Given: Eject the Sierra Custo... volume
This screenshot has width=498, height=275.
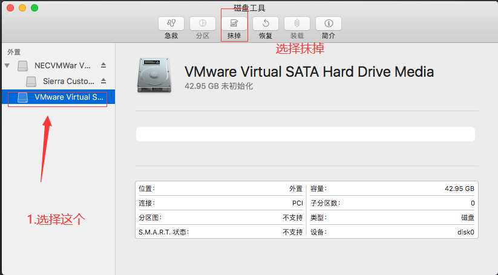Looking at the screenshot, I should pyautogui.click(x=103, y=81).
